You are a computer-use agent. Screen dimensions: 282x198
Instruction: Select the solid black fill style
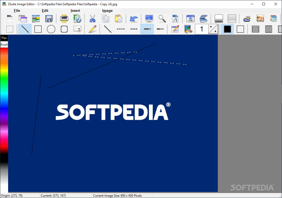tap(227, 29)
